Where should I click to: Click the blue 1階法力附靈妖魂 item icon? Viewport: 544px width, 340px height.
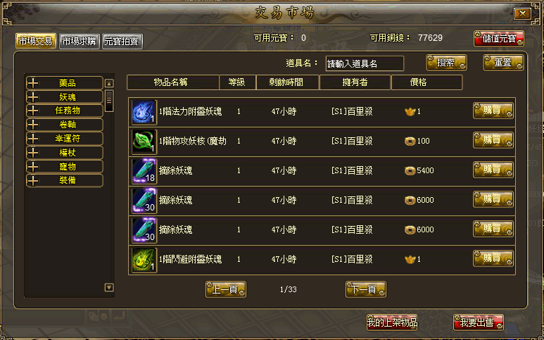[x=144, y=112]
